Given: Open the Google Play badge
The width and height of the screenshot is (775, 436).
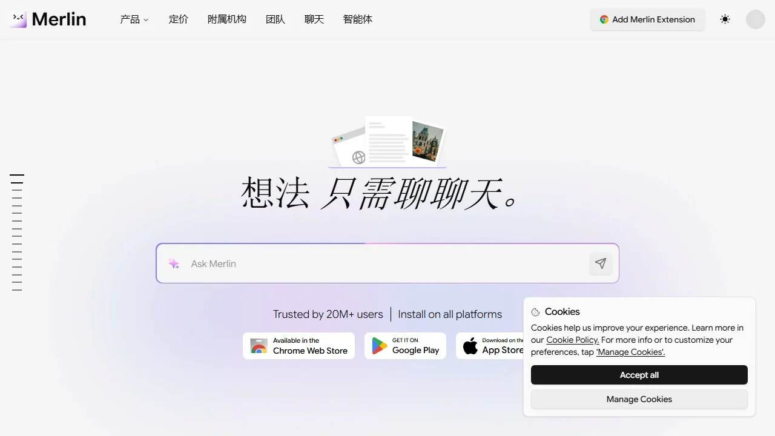Looking at the screenshot, I should coord(405,346).
